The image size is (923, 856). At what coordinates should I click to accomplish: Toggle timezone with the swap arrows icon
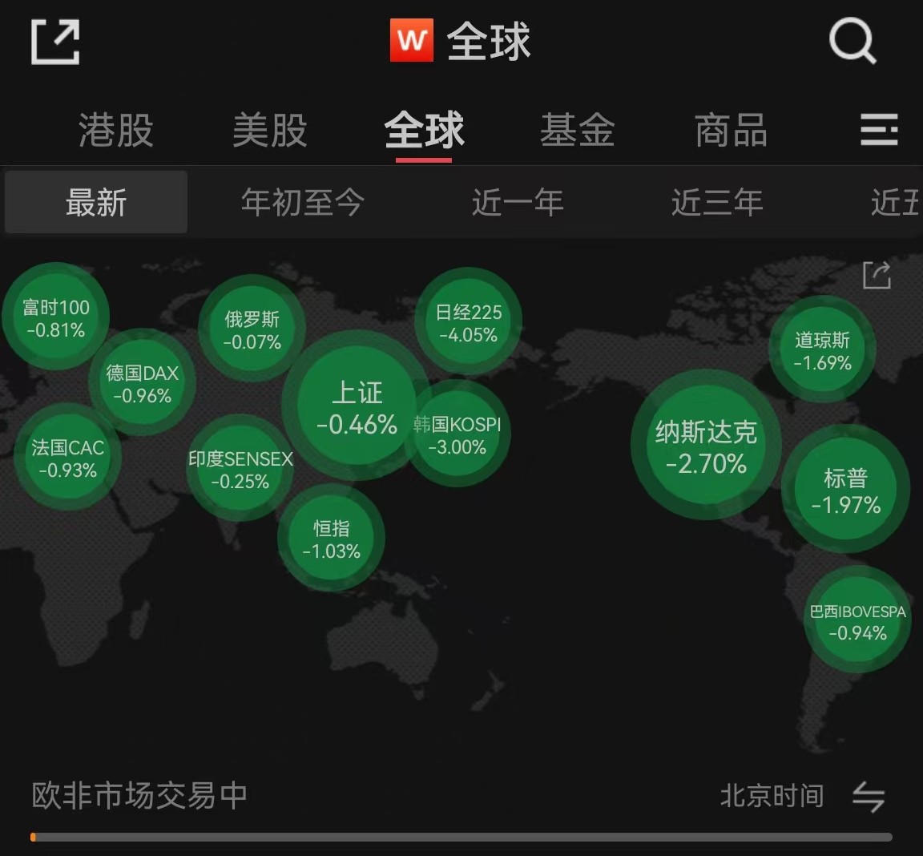pyautogui.click(x=869, y=797)
